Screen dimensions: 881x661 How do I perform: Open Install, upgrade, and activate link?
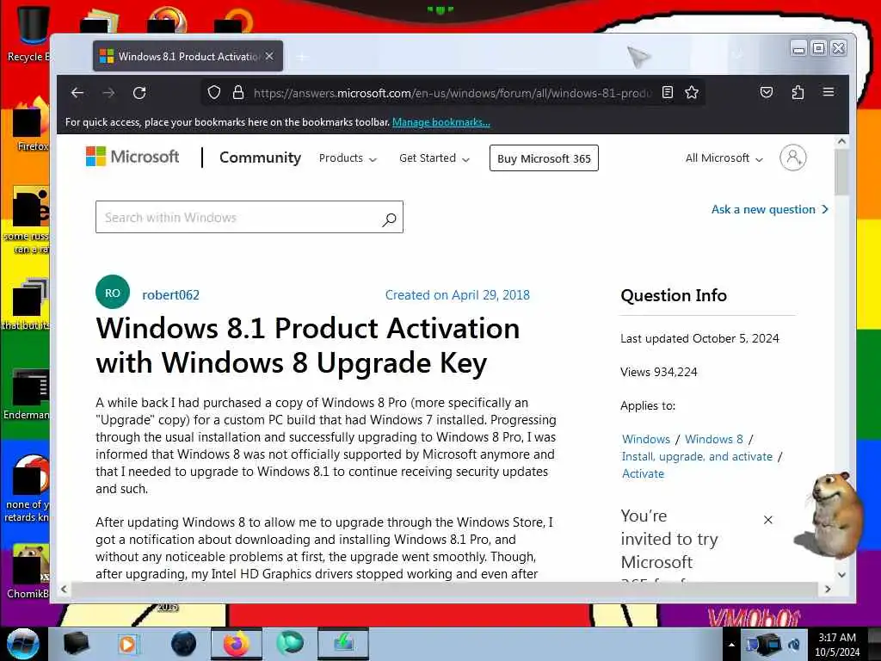tap(697, 456)
